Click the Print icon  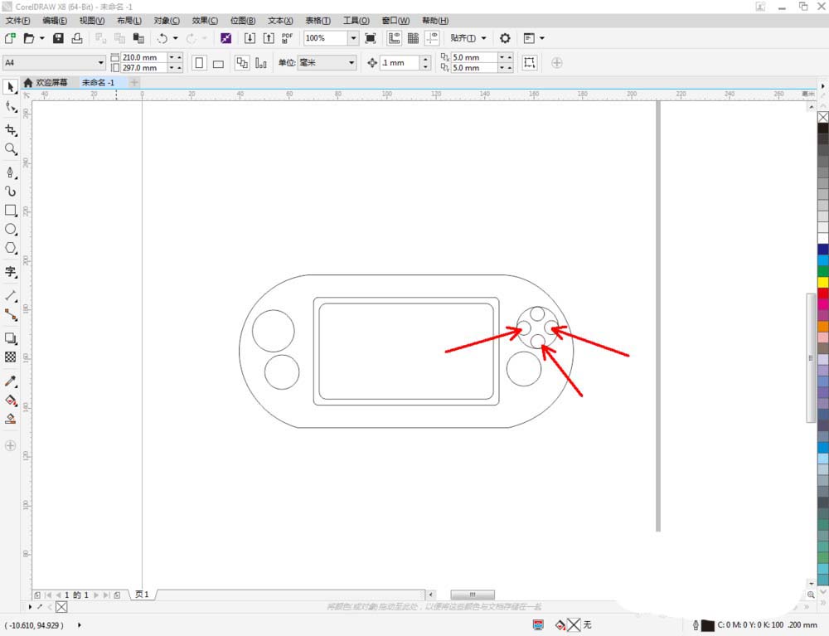pyautogui.click(x=77, y=38)
